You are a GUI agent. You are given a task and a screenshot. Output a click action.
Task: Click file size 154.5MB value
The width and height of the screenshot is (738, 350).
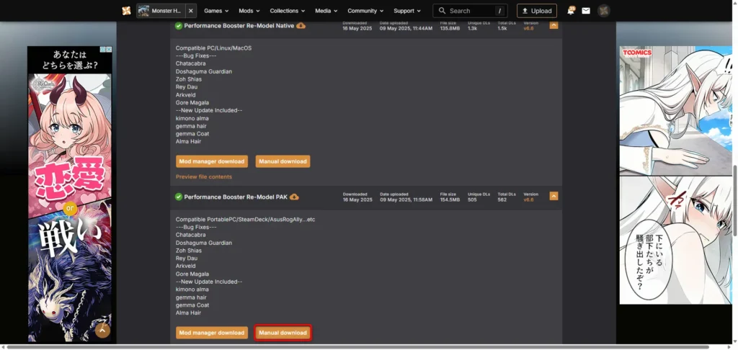(x=450, y=200)
